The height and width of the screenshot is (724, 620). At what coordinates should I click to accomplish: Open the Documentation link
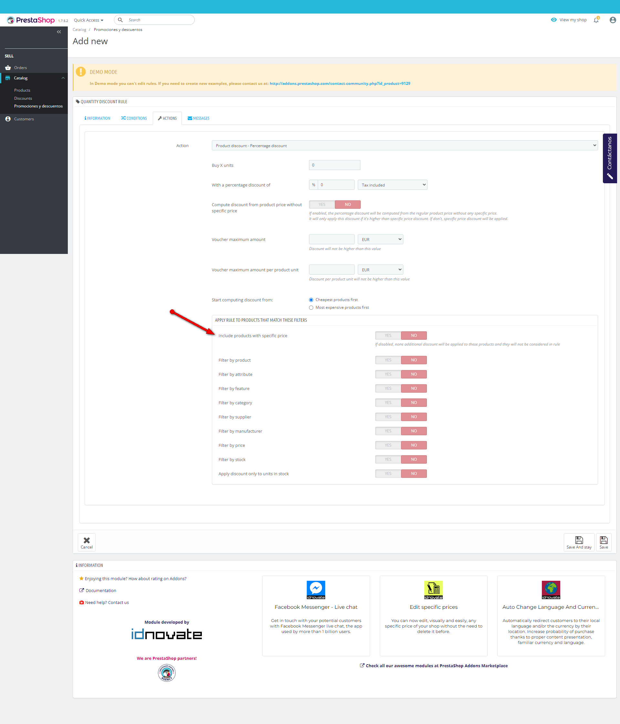(101, 590)
